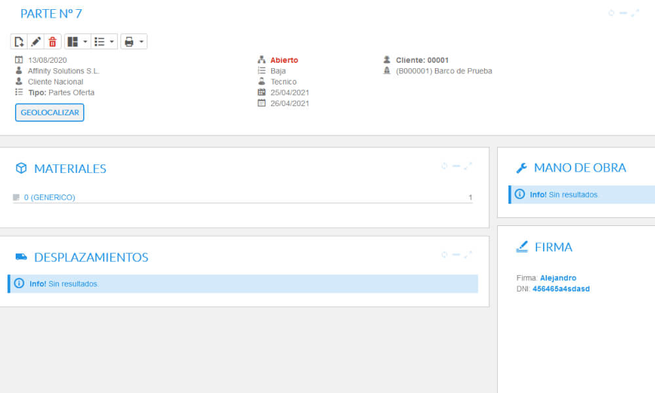Screen dimensions: 655x393
Task: Click the small note icon beside 0 (GENERICO)
Action: point(16,197)
